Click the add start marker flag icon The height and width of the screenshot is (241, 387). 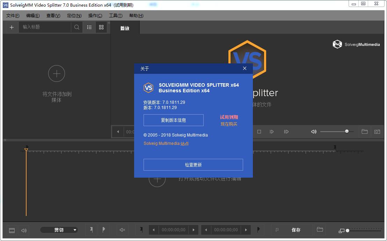91,230
